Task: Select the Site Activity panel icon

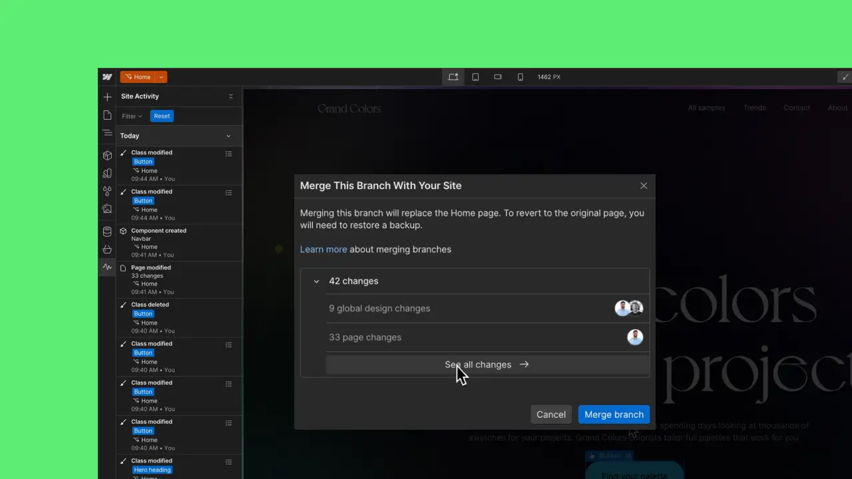Action: pyautogui.click(x=106, y=267)
